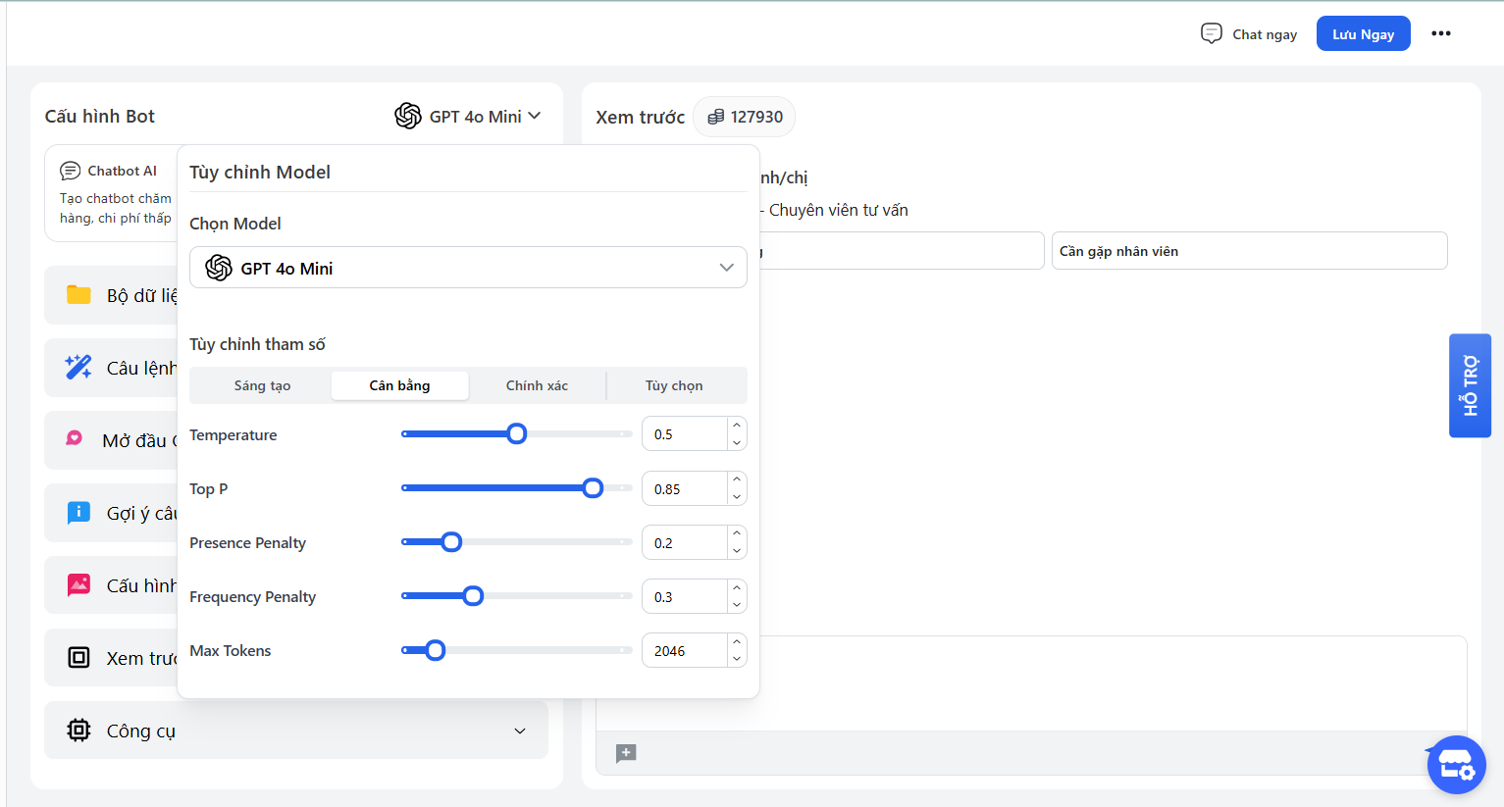Click the token coins icon showing 127930

[716, 117]
